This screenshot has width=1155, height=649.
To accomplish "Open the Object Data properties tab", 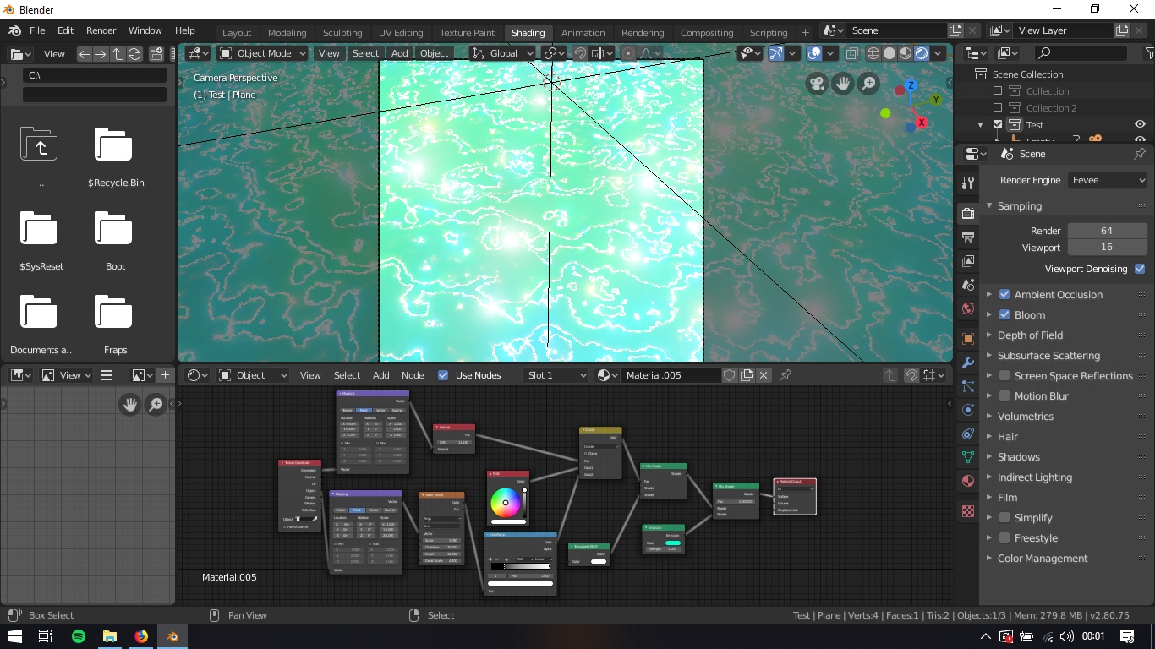I will click(968, 457).
